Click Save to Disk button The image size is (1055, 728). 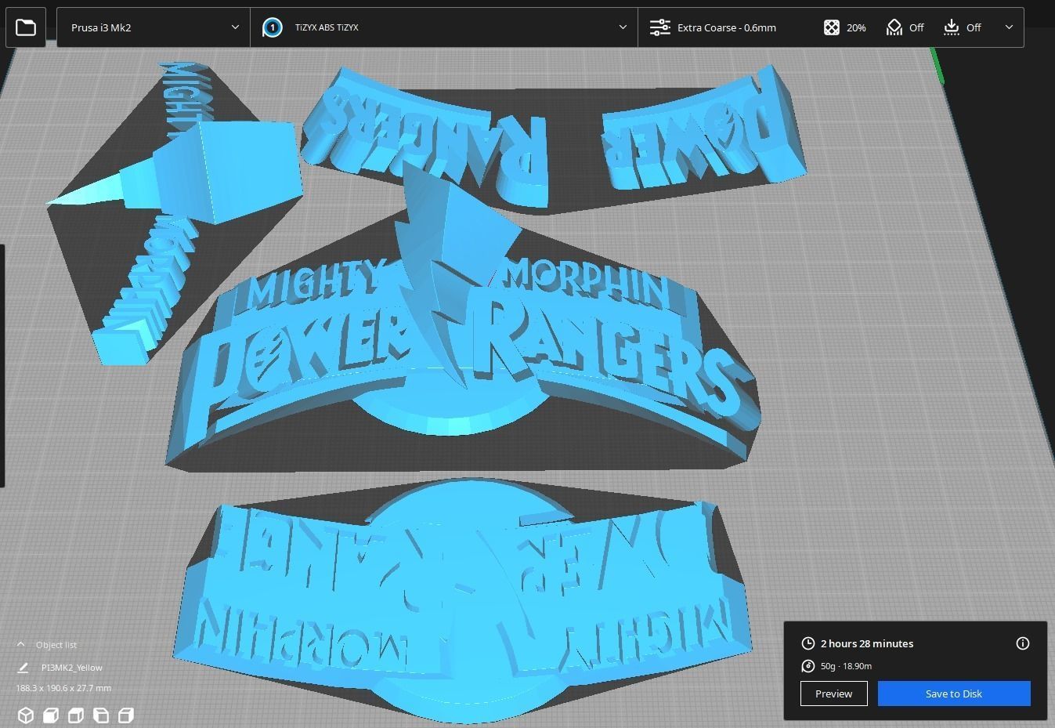(954, 694)
